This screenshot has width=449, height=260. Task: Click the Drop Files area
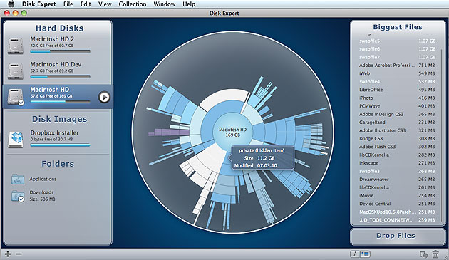(398, 236)
